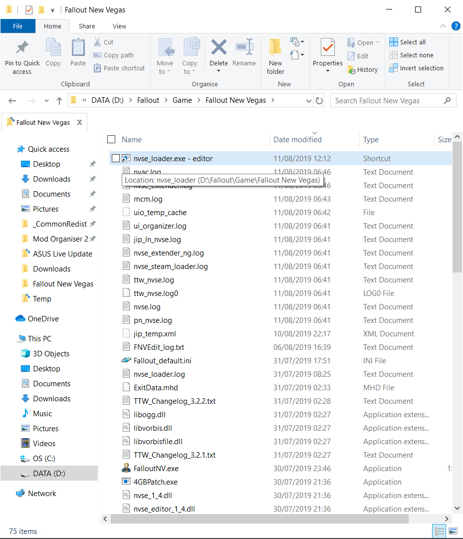Expand address bar history dropdown

click(x=309, y=101)
